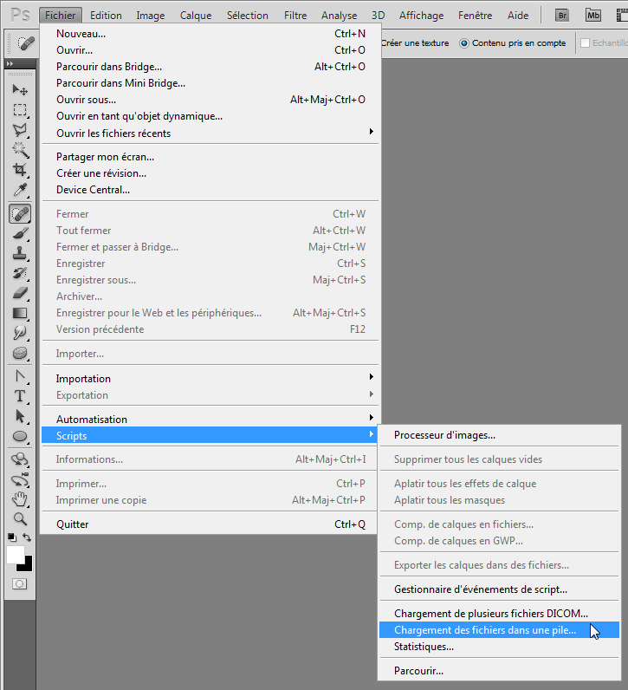Viewport: 628px width, 690px height.
Task: Click the white foreground color swatch
Action: pos(15,555)
